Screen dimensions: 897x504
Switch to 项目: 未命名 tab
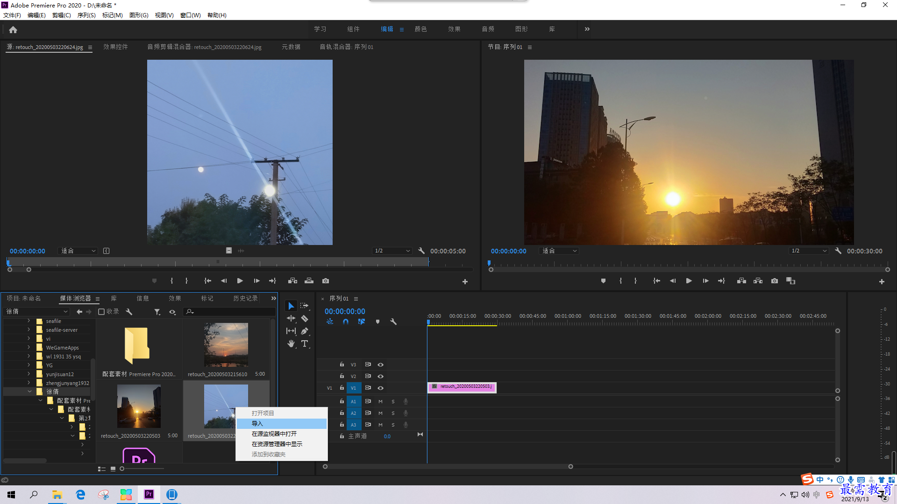(24, 298)
